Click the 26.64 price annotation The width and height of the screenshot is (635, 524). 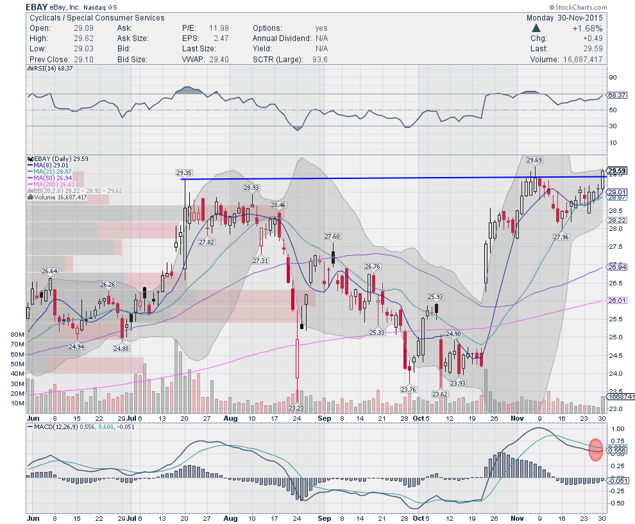(x=49, y=271)
